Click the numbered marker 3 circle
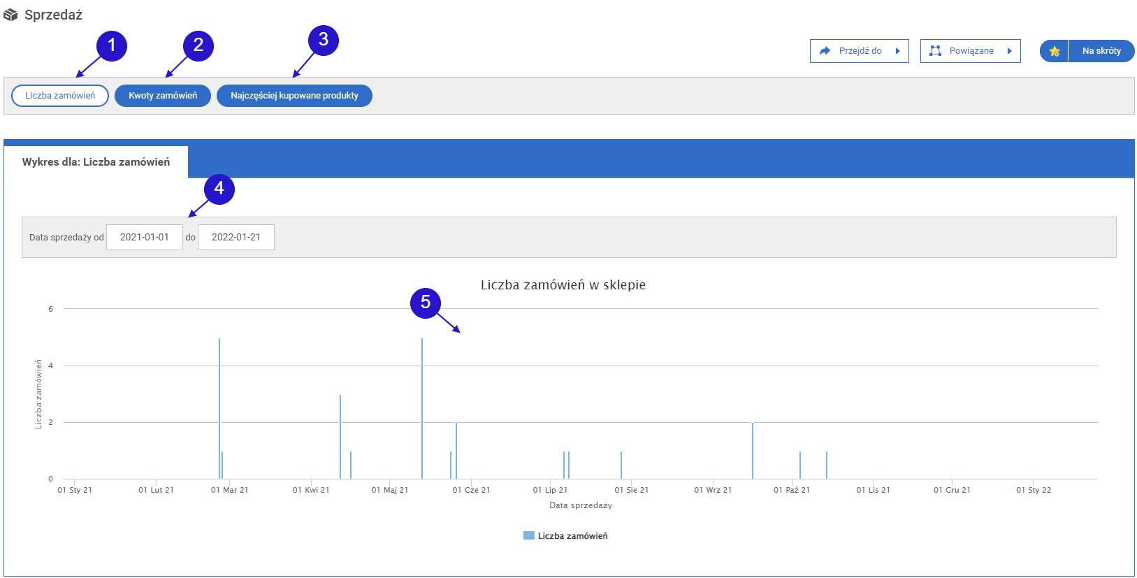1137x578 pixels. pyautogui.click(x=323, y=40)
